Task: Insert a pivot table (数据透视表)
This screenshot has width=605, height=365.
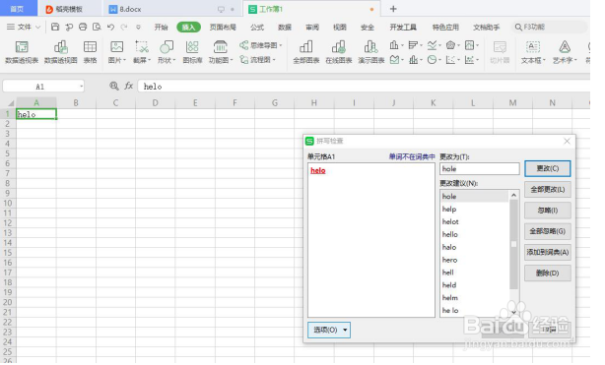Action: pyautogui.click(x=22, y=52)
